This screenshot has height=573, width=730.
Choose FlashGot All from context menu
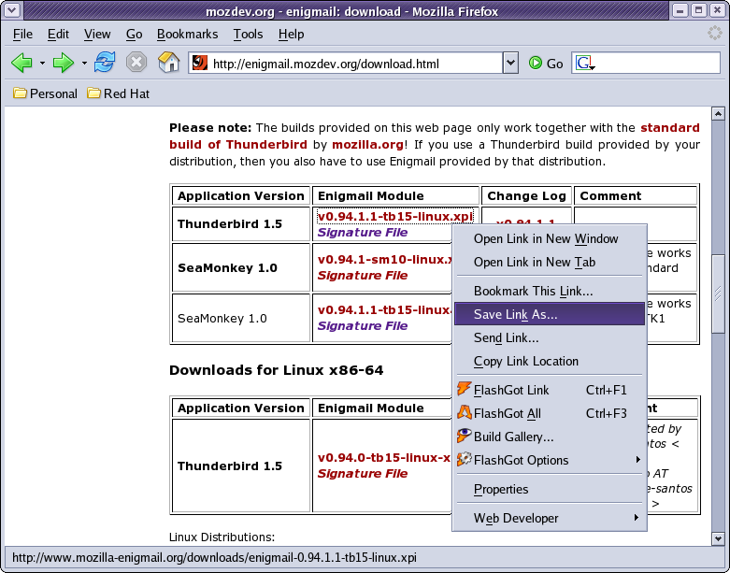pyautogui.click(x=550, y=413)
